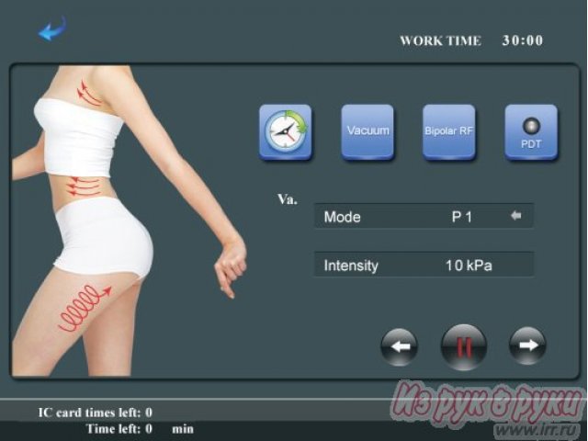Image resolution: width=588 pixels, height=441 pixels.
Task: Click the blue back arrow icon
Action: tap(51, 31)
